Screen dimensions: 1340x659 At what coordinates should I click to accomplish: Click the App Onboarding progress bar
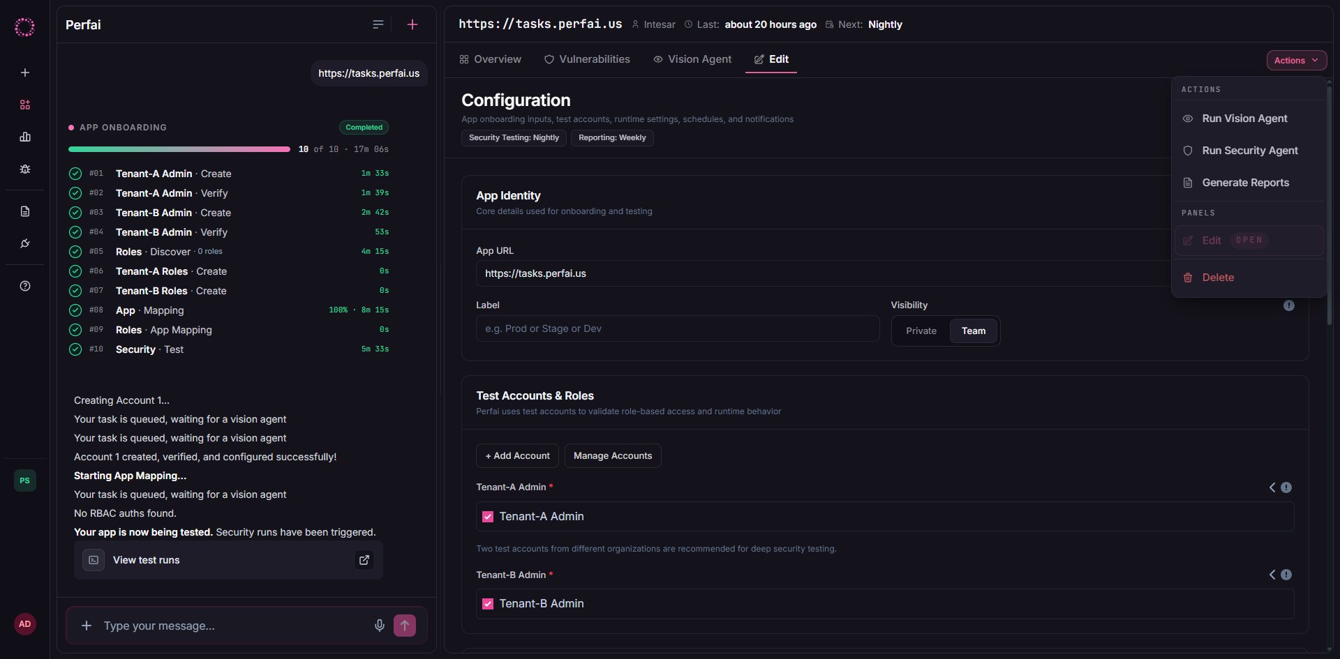pyautogui.click(x=179, y=149)
